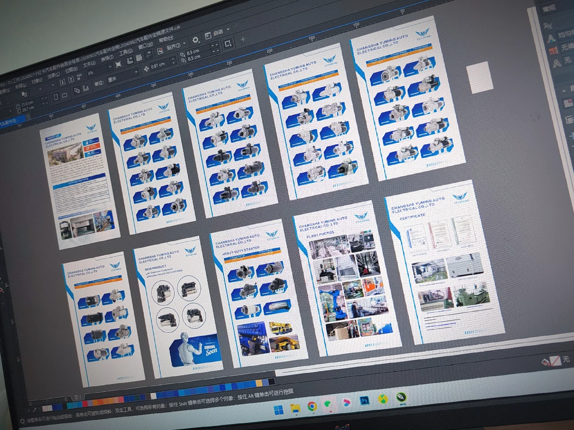Click the no-alignment paragraph icon in text panel
This screenshot has height=430, width=574.
point(568,104)
